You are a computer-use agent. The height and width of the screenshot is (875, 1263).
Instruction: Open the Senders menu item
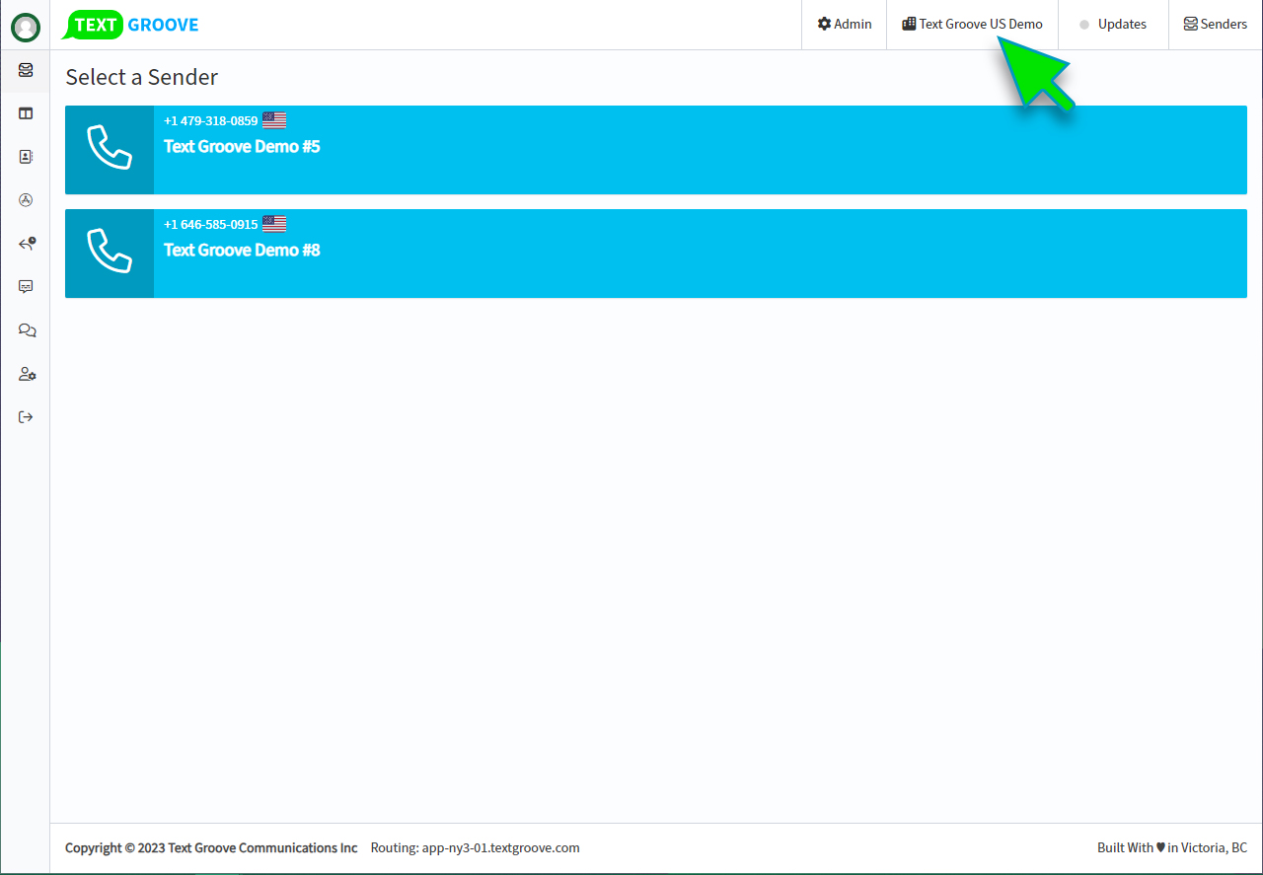coord(1216,25)
